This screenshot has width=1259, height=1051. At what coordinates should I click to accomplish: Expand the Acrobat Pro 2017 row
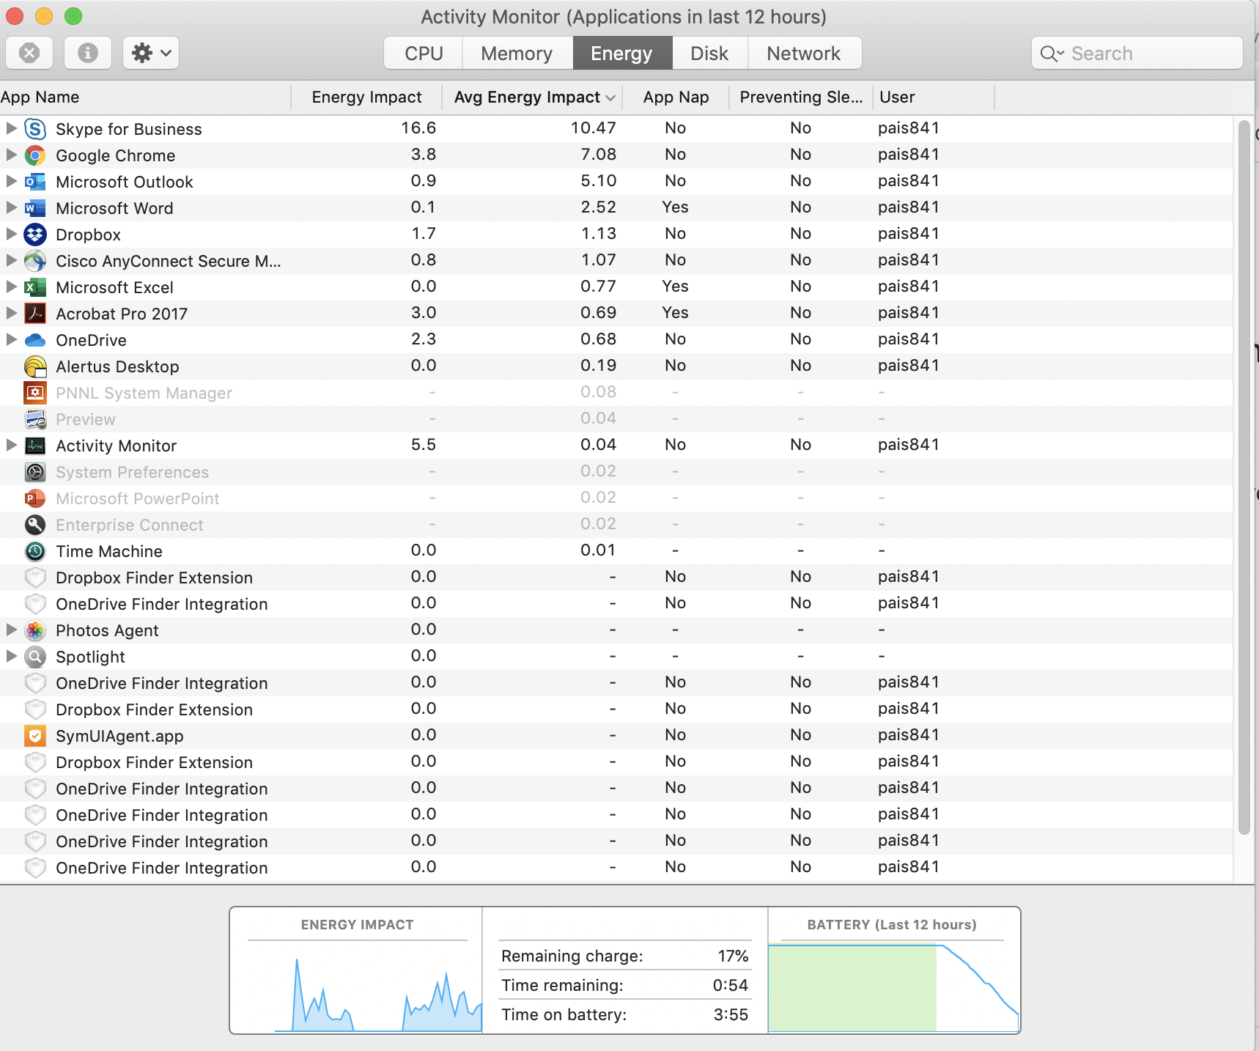11,313
